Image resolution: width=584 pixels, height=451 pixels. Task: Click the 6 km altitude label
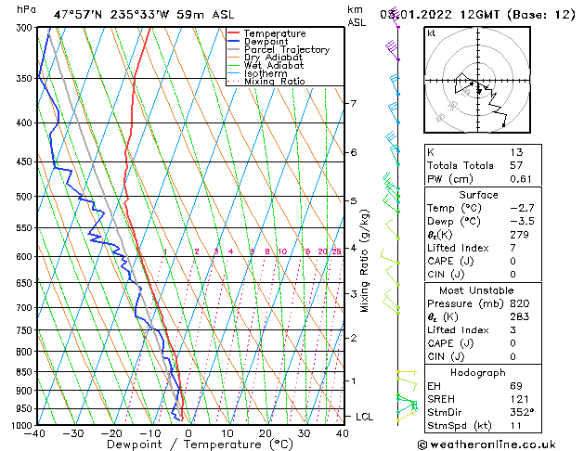pyautogui.click(x=353, y=152)
